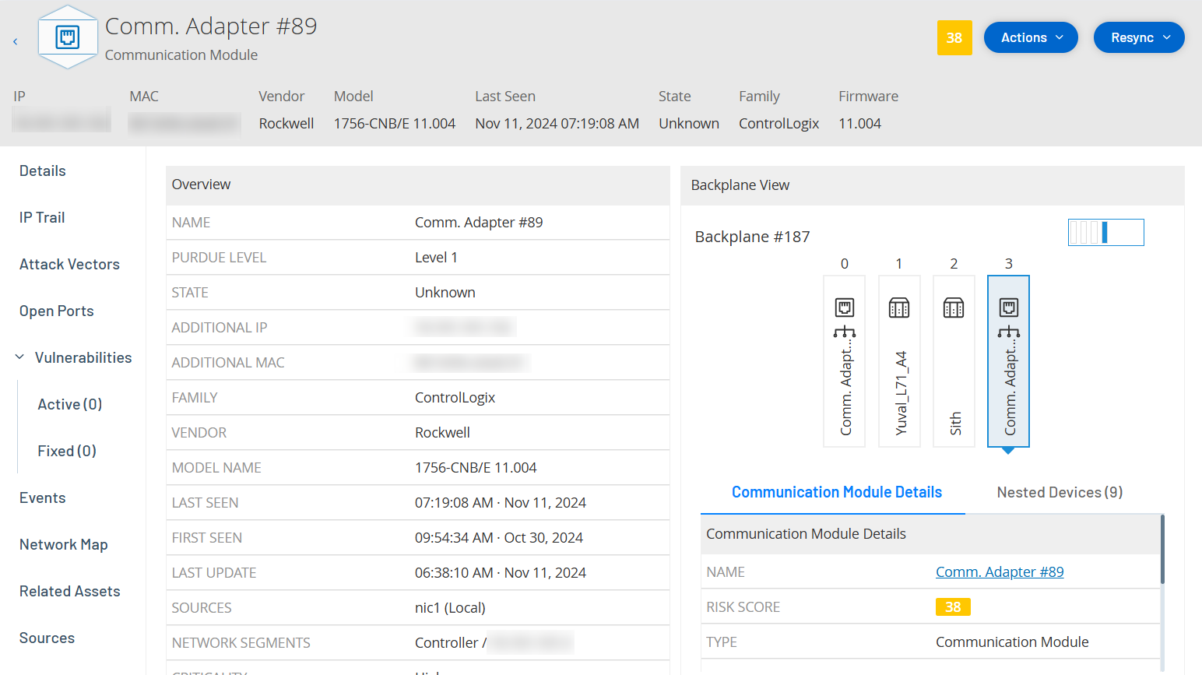Collapse the Vulnerabilities section
This screenshot has height=675, width=1202.
point(20,357)
